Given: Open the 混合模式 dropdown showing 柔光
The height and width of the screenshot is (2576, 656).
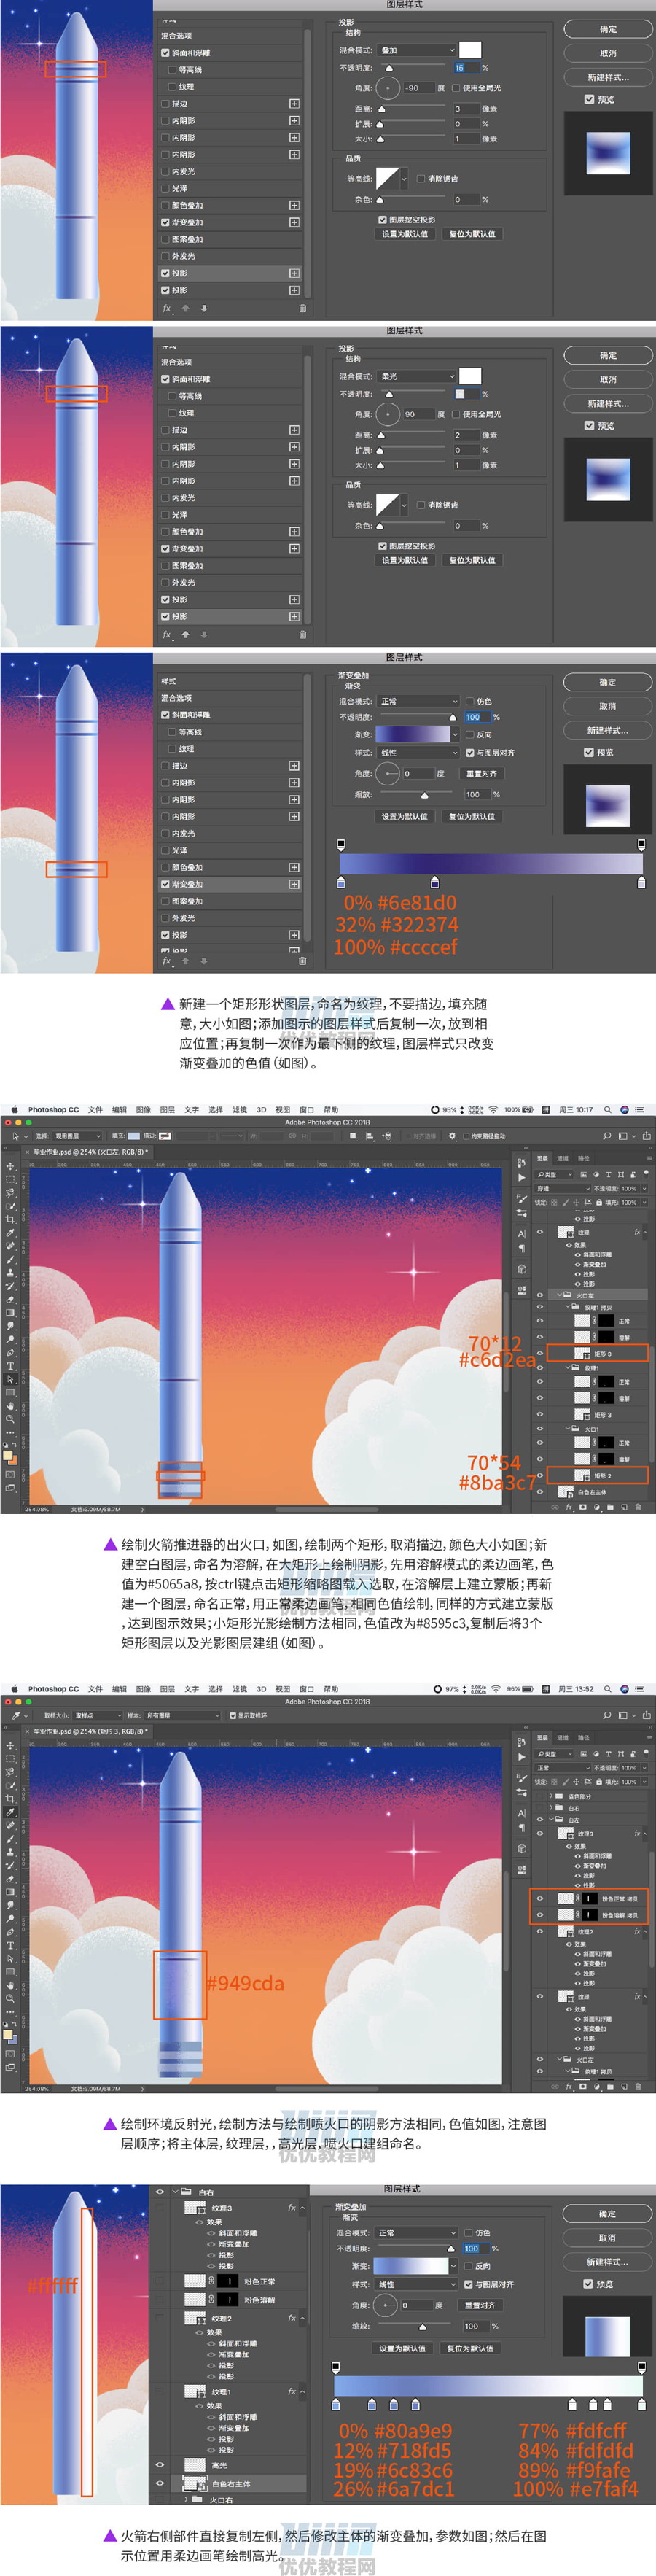Looking at the screenshot, I should [x=417, y=377].
